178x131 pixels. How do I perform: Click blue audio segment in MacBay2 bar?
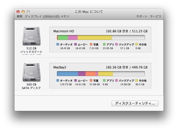68,74
